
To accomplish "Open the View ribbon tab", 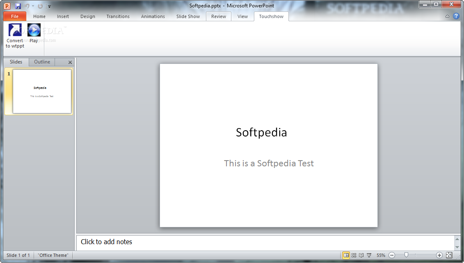I will click(242, 16).
